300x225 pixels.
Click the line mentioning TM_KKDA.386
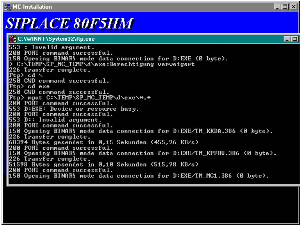coord(141,131)
